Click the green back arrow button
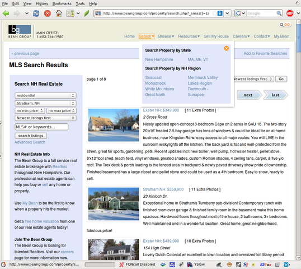Image resolution: width=301 pixels, height=269 pixels. [6, 13]
